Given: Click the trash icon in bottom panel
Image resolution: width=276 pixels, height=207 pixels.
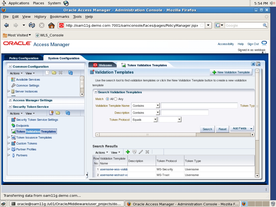Looking at the screenshot, I should point(273,204).
